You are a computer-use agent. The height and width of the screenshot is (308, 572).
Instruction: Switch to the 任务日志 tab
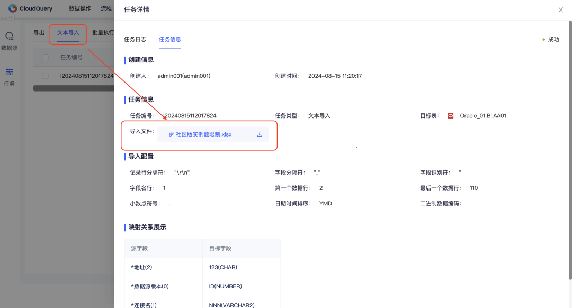coord(135,39)
